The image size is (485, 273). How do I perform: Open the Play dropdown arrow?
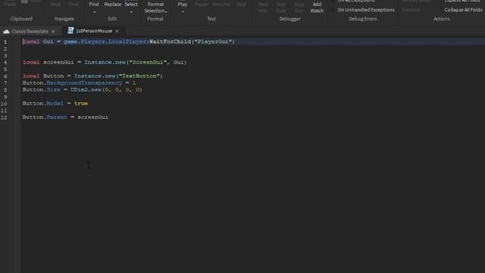[x=183, y=12]
